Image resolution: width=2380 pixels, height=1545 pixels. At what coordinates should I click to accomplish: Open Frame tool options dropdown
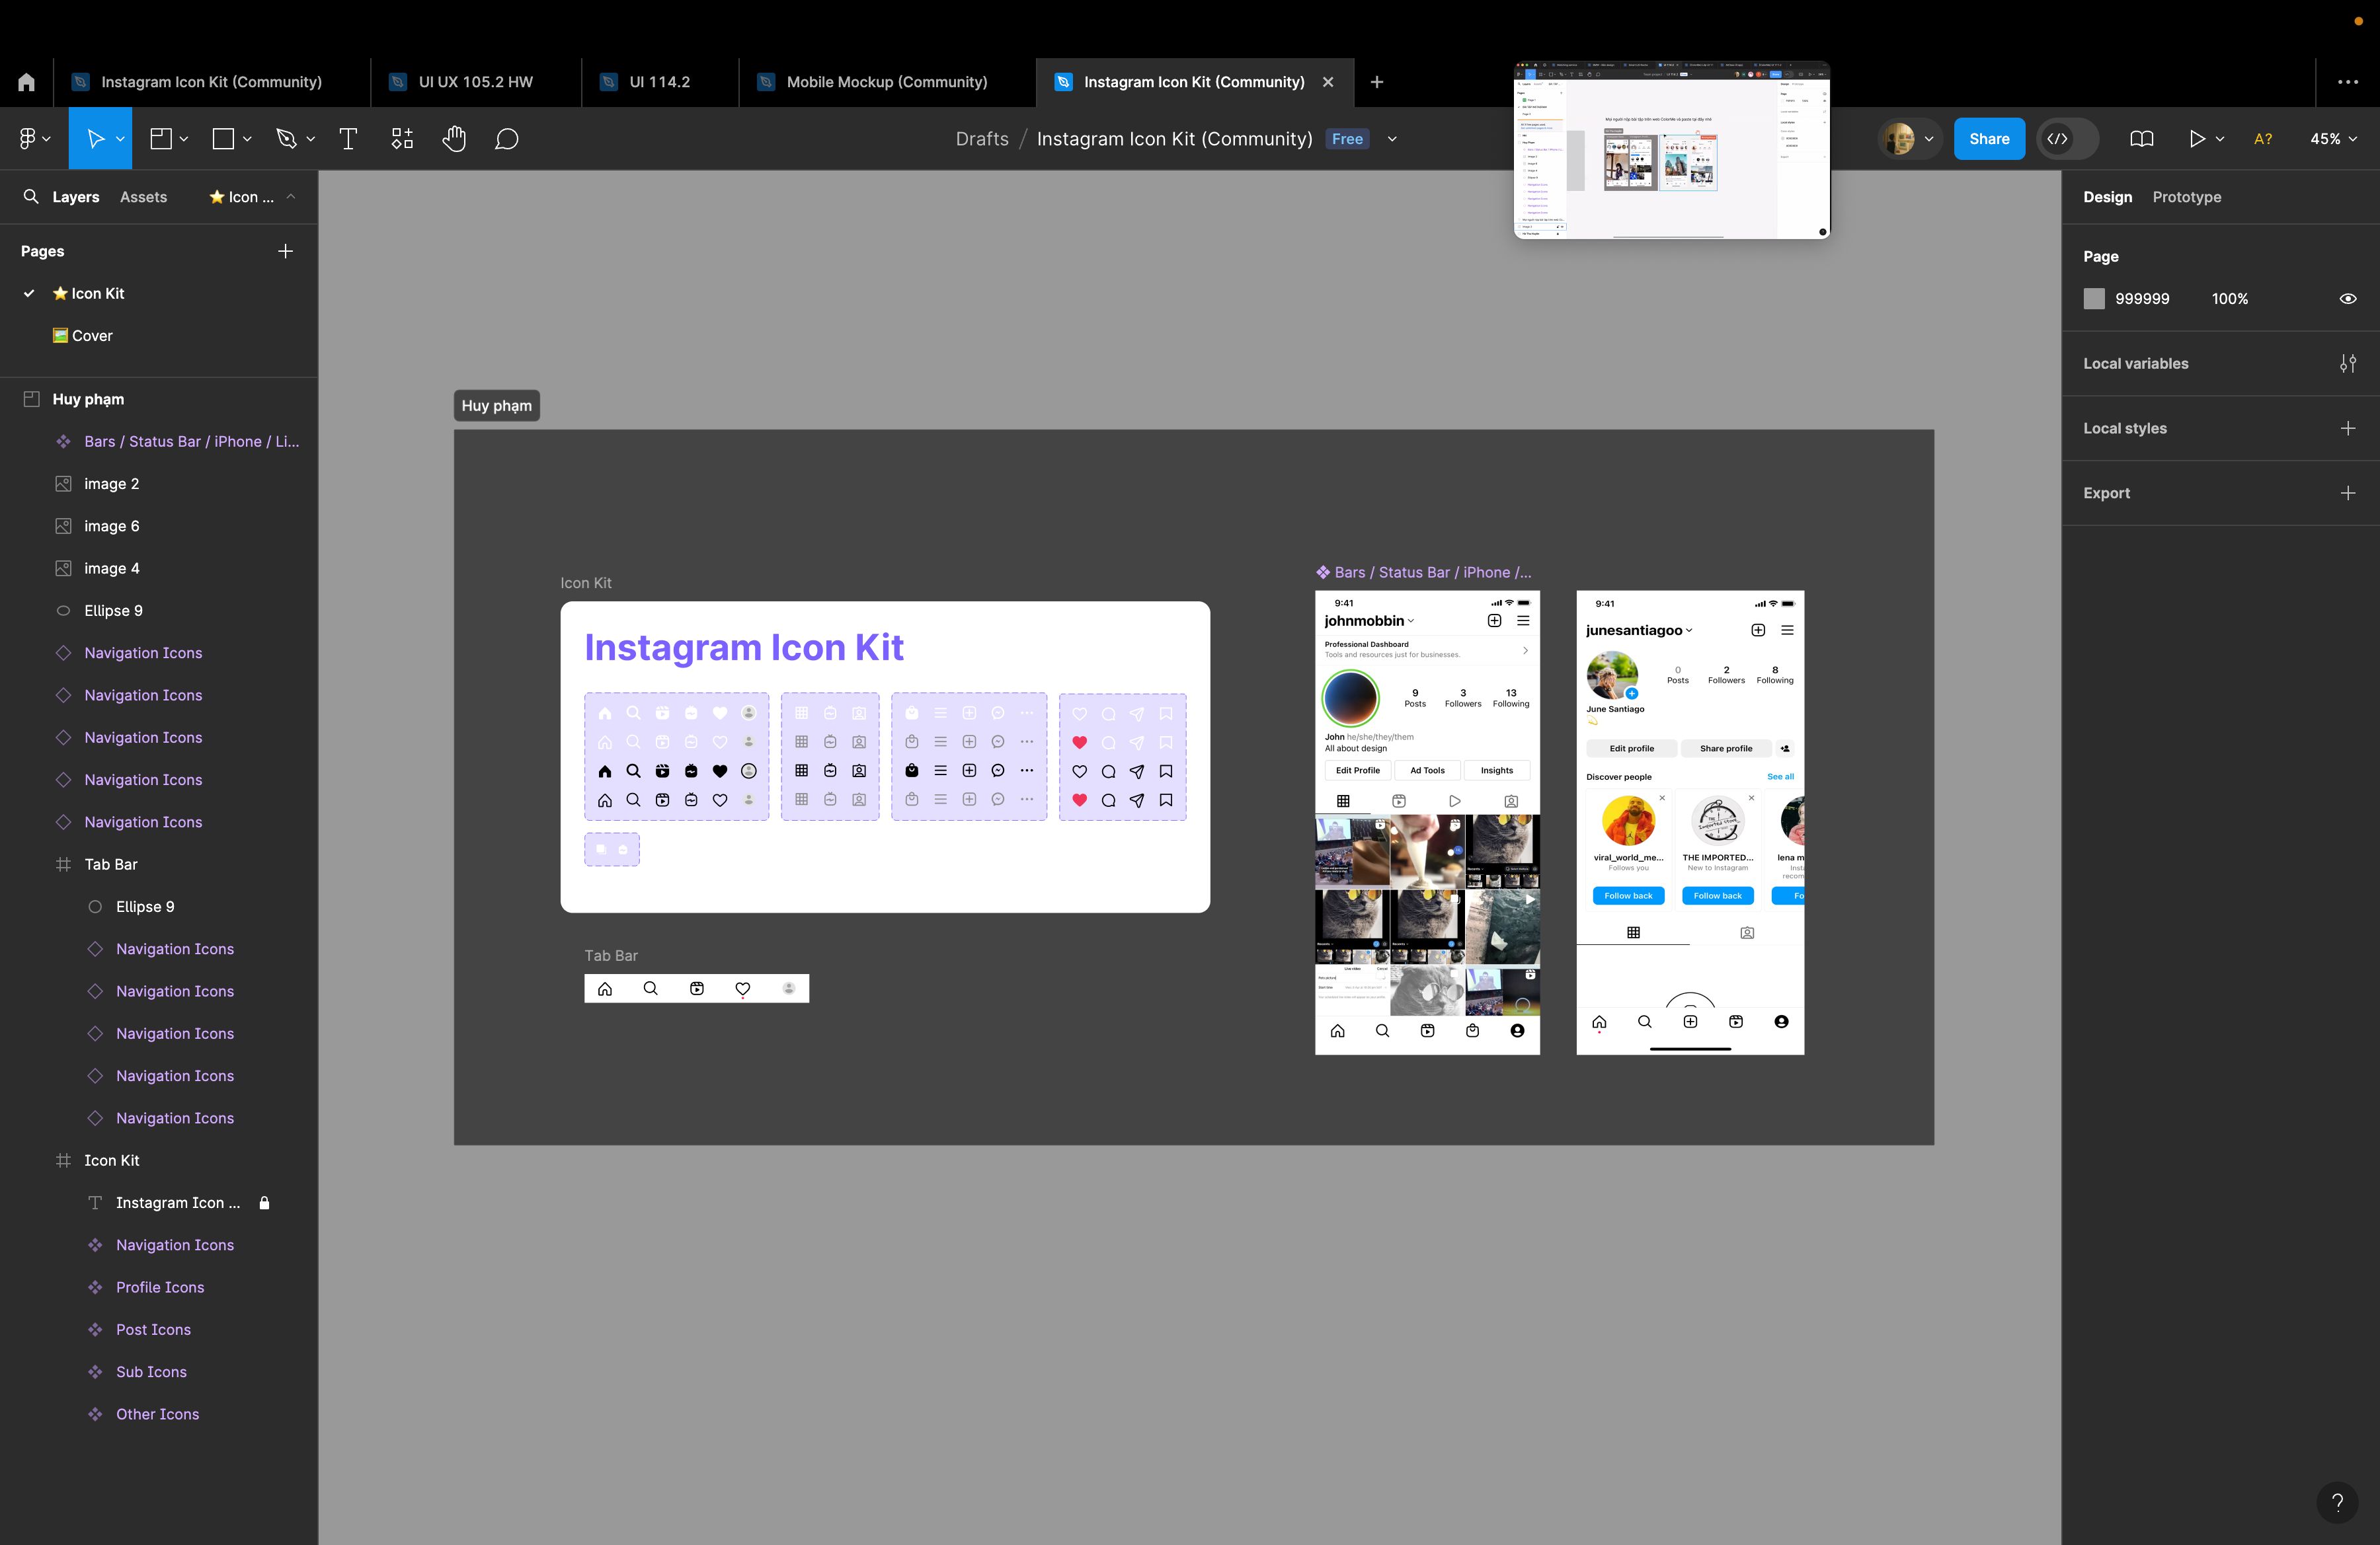pyautogui.click(x=184, y=139)
